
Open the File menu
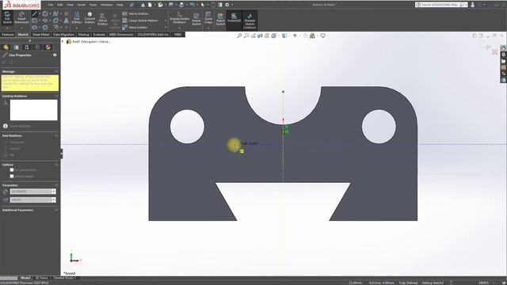point(51,5)
